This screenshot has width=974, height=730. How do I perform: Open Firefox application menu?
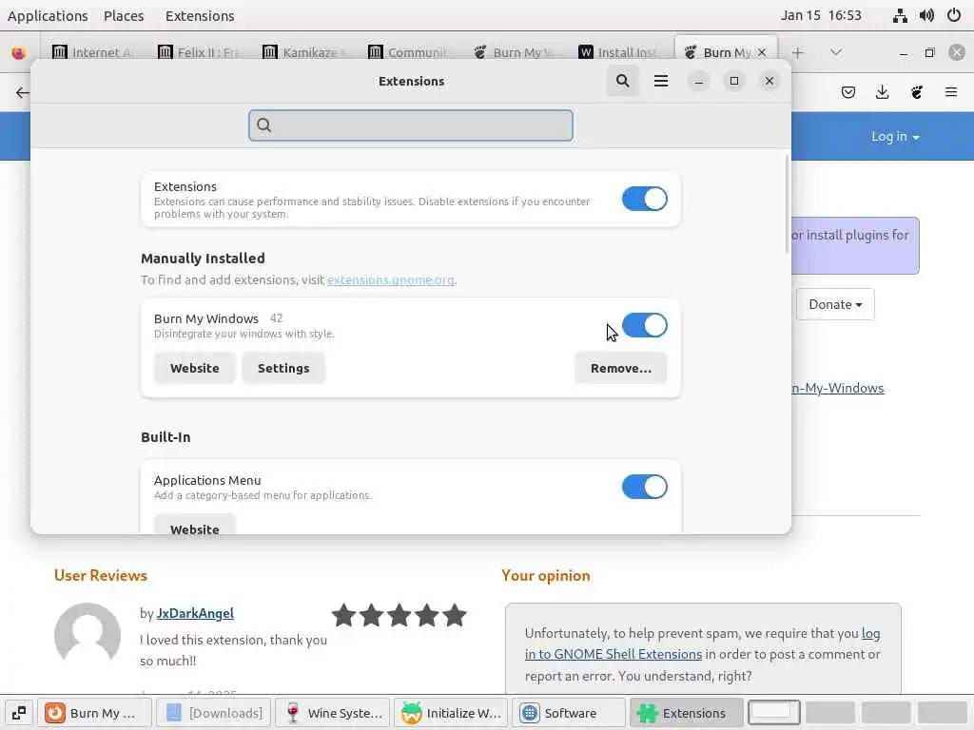[951, 92]
